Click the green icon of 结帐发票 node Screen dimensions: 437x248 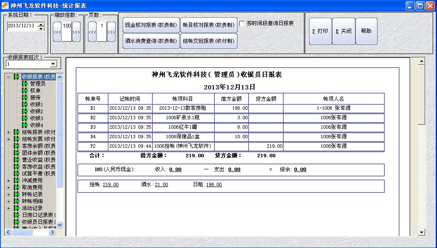[x=17, y=139]
